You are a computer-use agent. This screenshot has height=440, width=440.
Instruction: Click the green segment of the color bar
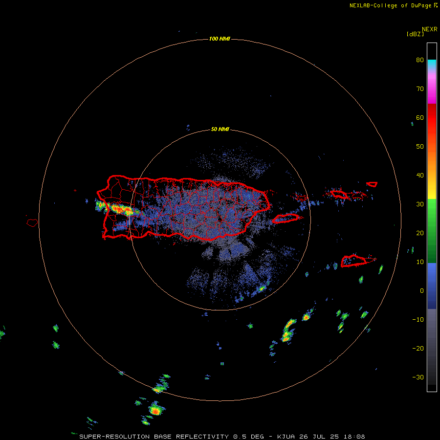click(432, 231)
